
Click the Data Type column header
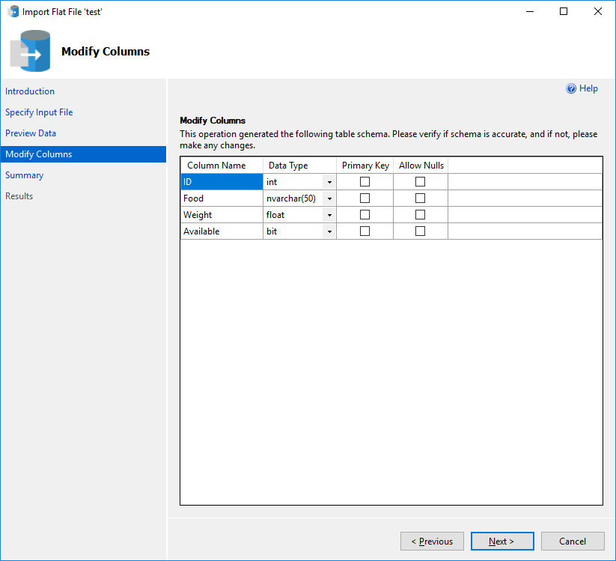(x=287, y=165)
